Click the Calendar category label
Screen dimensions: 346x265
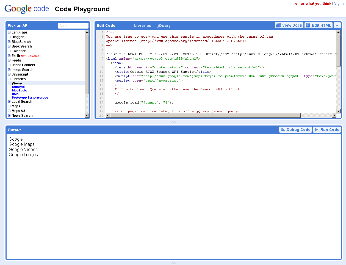18,51
